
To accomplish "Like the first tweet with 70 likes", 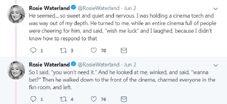I will [x=94, y=51].
